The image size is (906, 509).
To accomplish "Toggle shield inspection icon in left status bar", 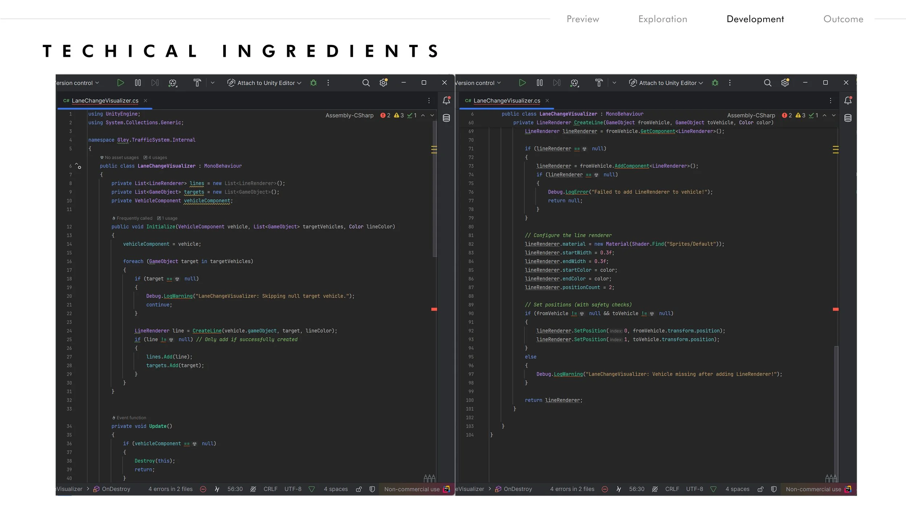I will [x=372, y=489].
